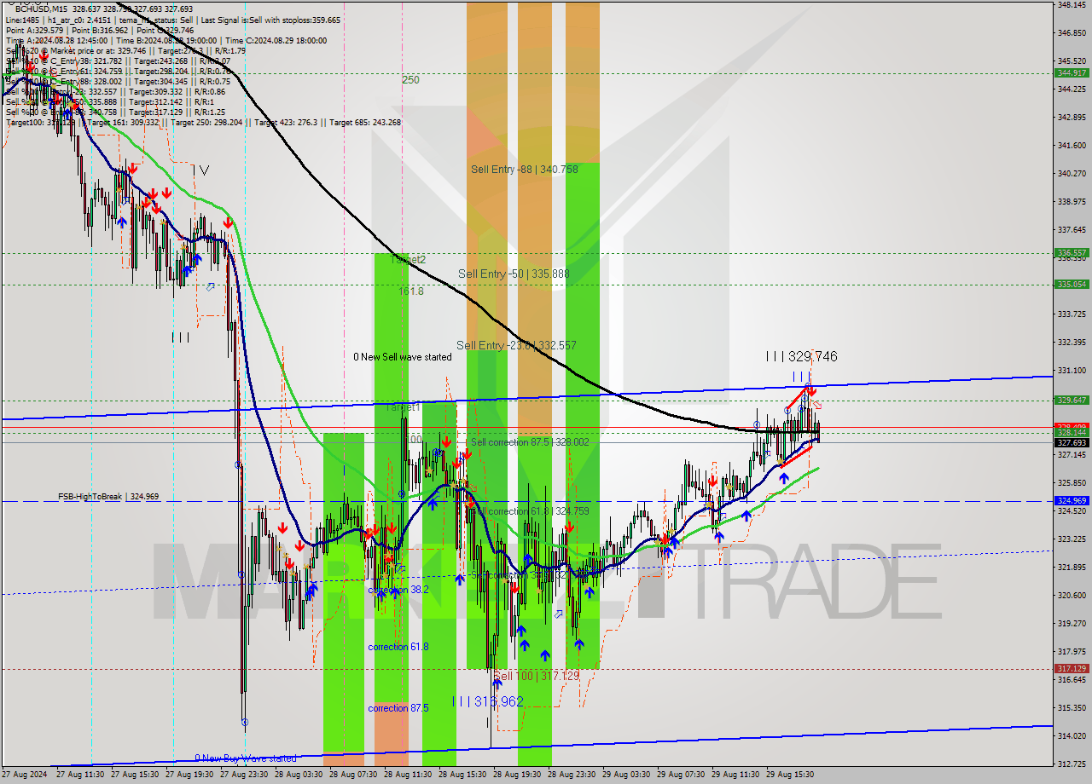Screen dimensions: 1092x784
Task: Click the red 328.498 price tag
Action: click(x=1072, y=426)
